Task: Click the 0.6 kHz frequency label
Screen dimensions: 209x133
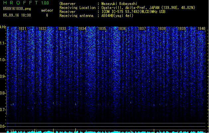Action: click(x=2, y=126)
